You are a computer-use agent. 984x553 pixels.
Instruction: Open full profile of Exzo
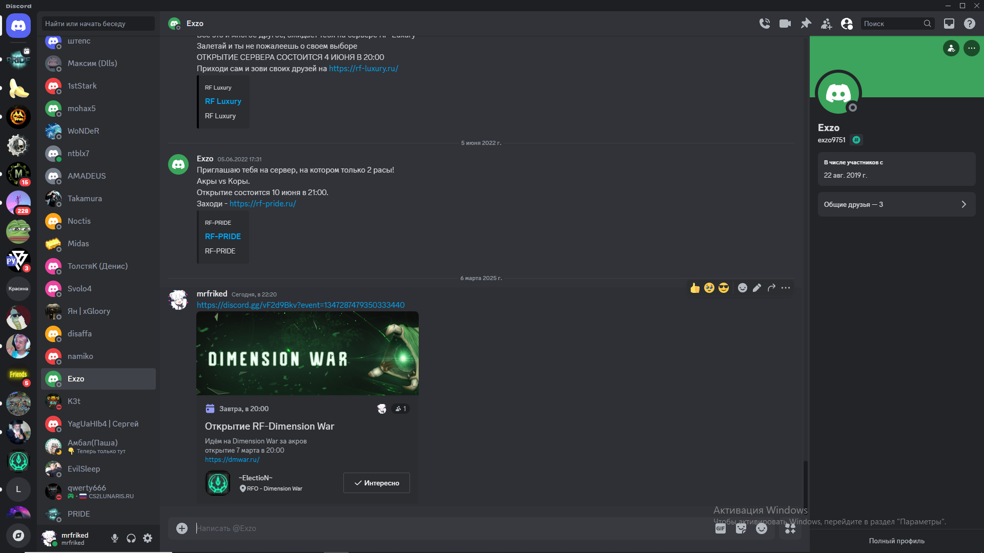coord(897,541)
